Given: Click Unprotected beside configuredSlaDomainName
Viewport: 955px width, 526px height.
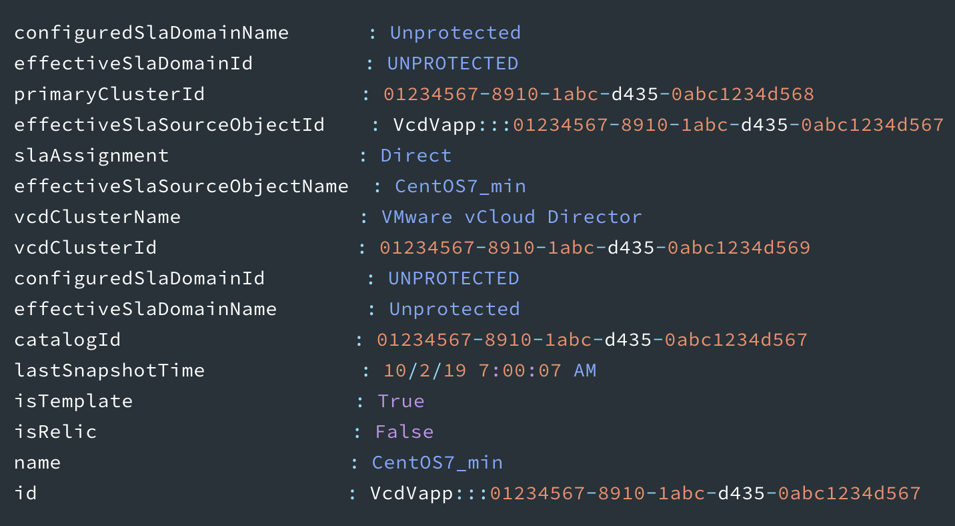Looking at the screenshot, I should click(x=455, y=33).
